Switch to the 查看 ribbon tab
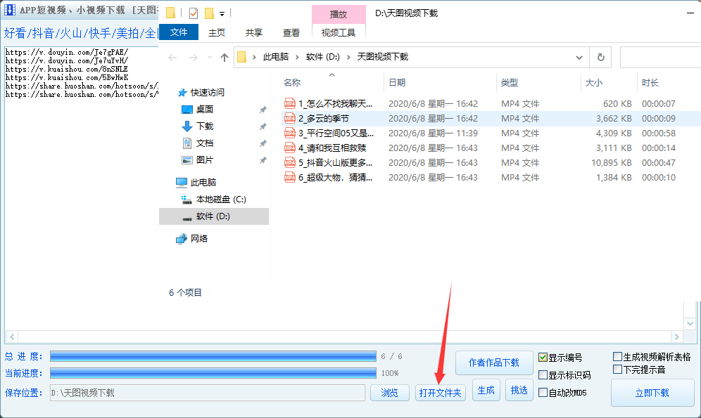 click(x=291, y=32)
